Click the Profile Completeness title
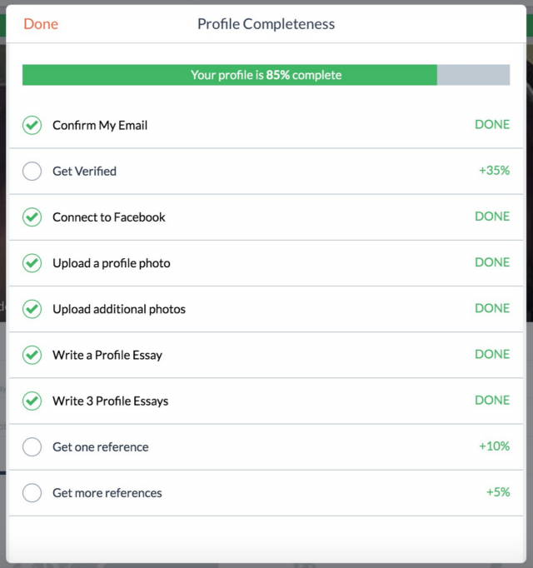 (x=266, y=24)
